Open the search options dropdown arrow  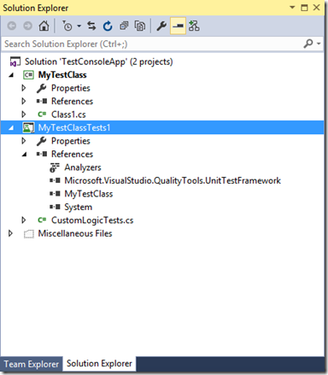pos(319,44)
